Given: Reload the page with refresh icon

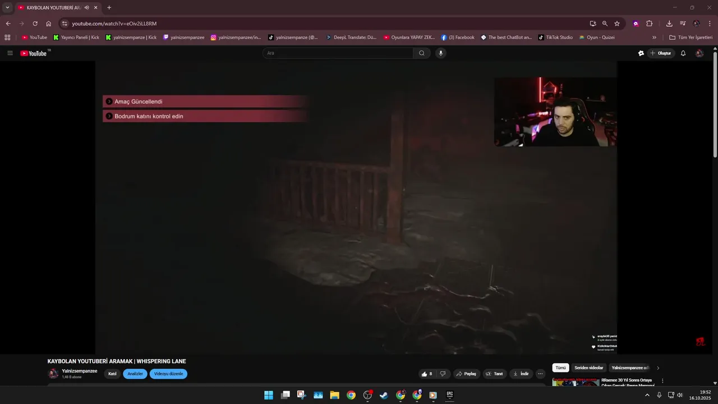Looking at the screenshot, I should point(35,24).
